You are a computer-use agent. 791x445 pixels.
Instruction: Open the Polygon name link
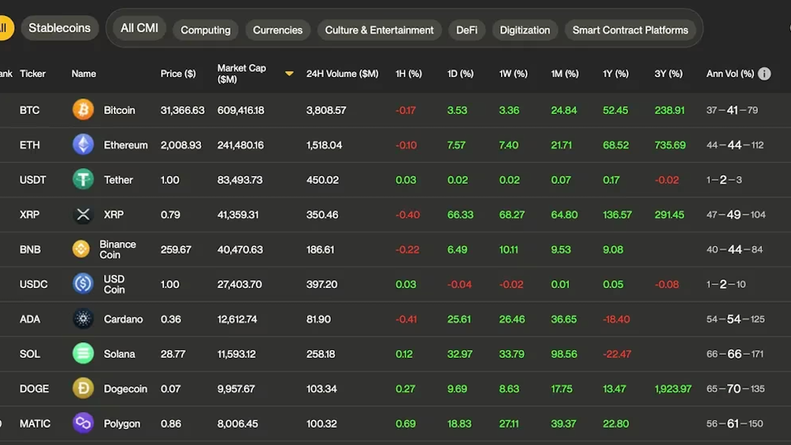122,424
